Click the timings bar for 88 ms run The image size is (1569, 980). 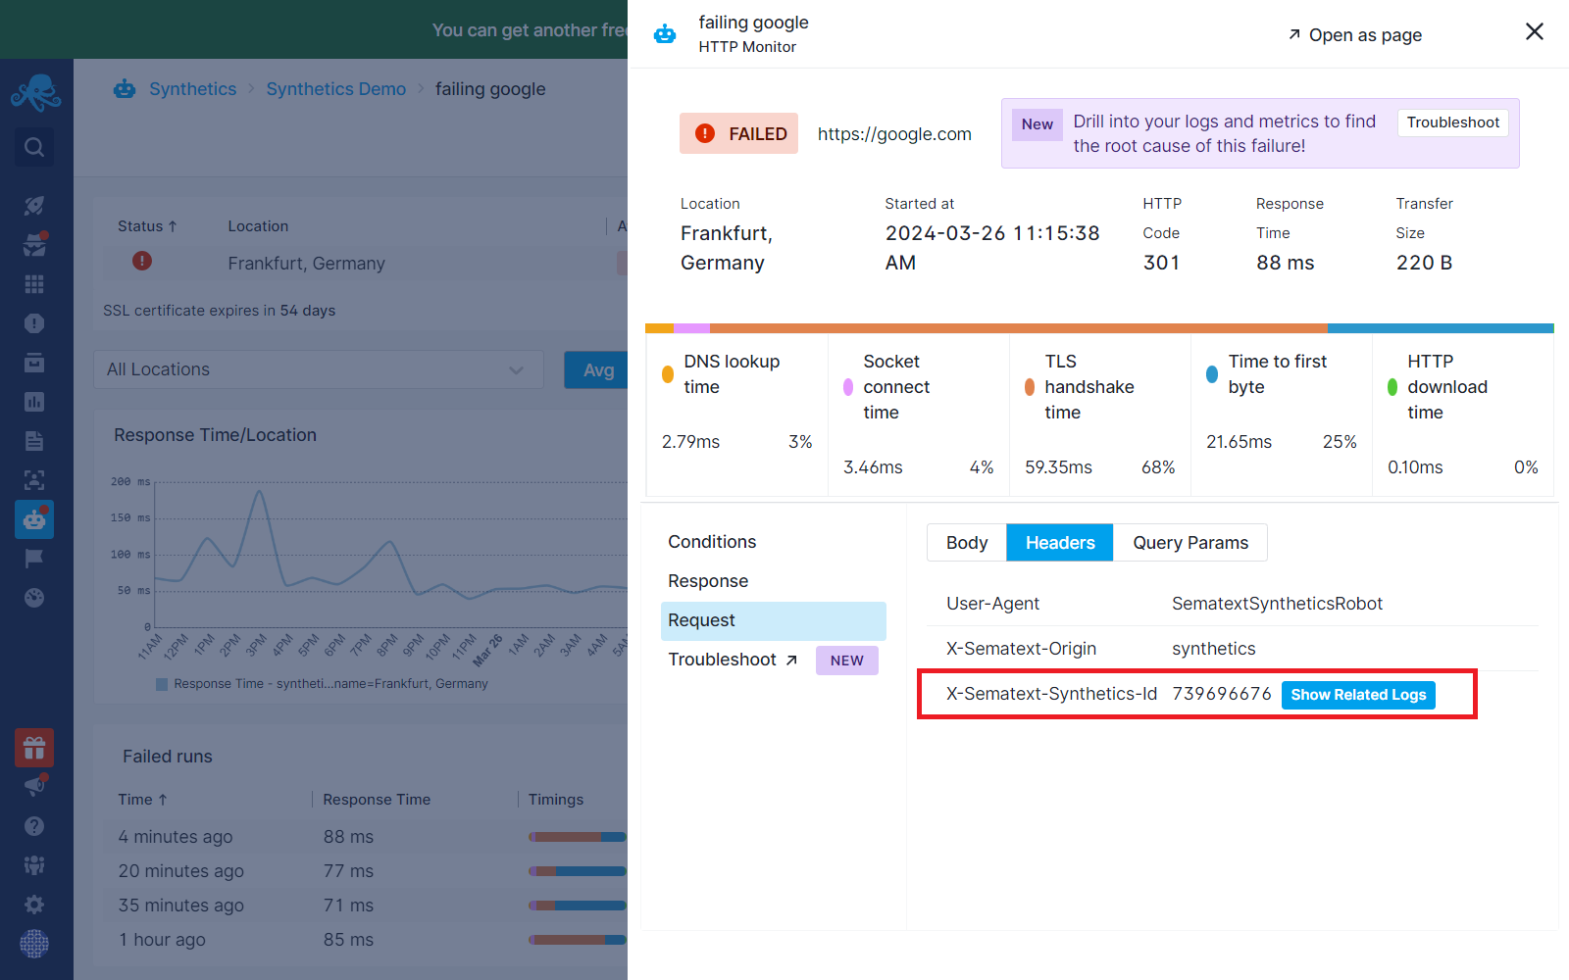[578, 837]
